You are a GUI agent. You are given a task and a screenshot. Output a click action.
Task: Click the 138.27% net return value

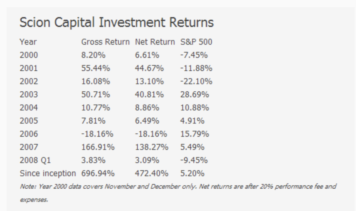tap(151, 147)
